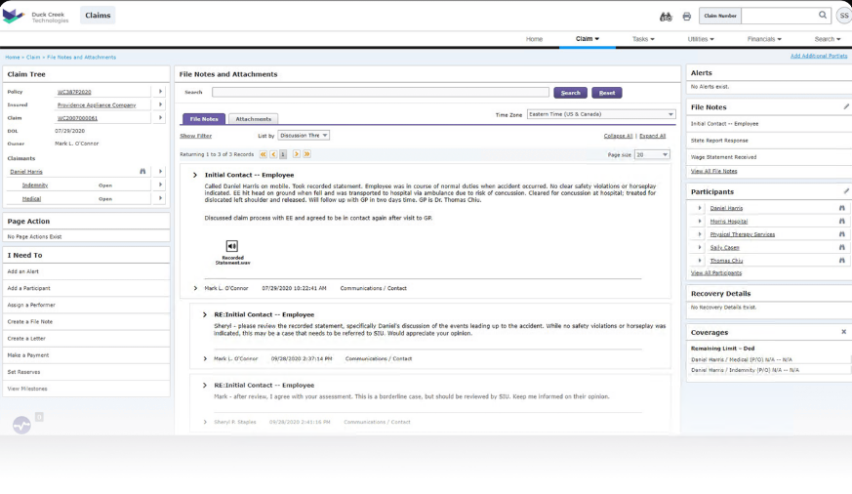This screenshot has width=852, height=494.
Task: Click the Duck Creek Technologies logo
Action: pos(36,17)
